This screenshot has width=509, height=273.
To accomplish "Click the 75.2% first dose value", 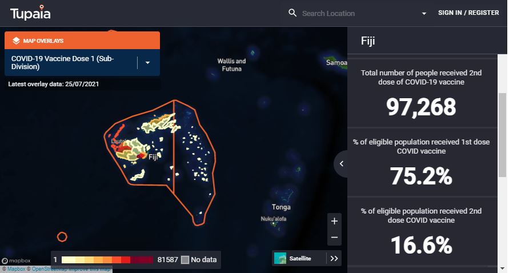I will 421,176.
